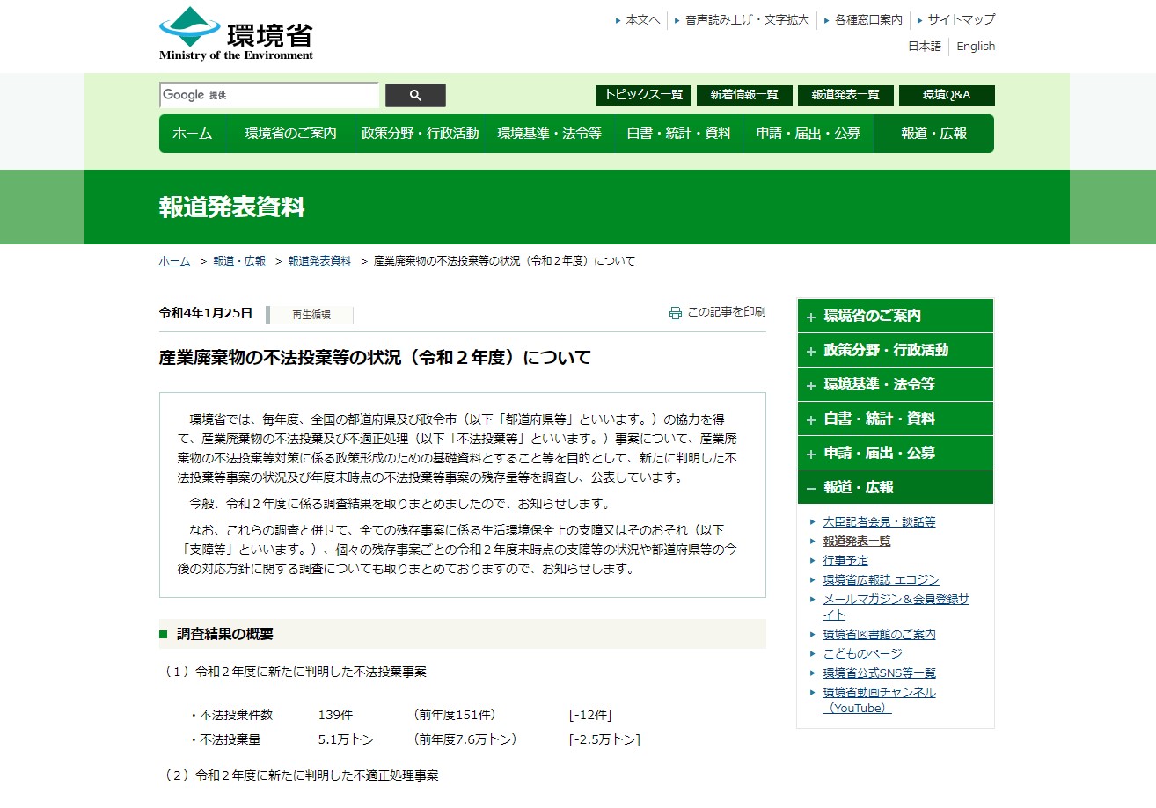Expand the 政策分野・行政活動 sidebar section
This screenshot has height=808, width=1156.
pyautogui.click(x=895, y=350)
